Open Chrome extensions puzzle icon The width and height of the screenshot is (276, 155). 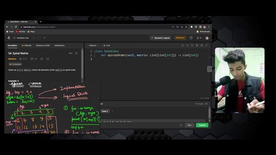pos(191,27)
